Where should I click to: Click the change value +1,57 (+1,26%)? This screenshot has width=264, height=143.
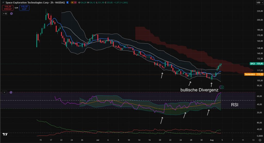click(121, 3)
